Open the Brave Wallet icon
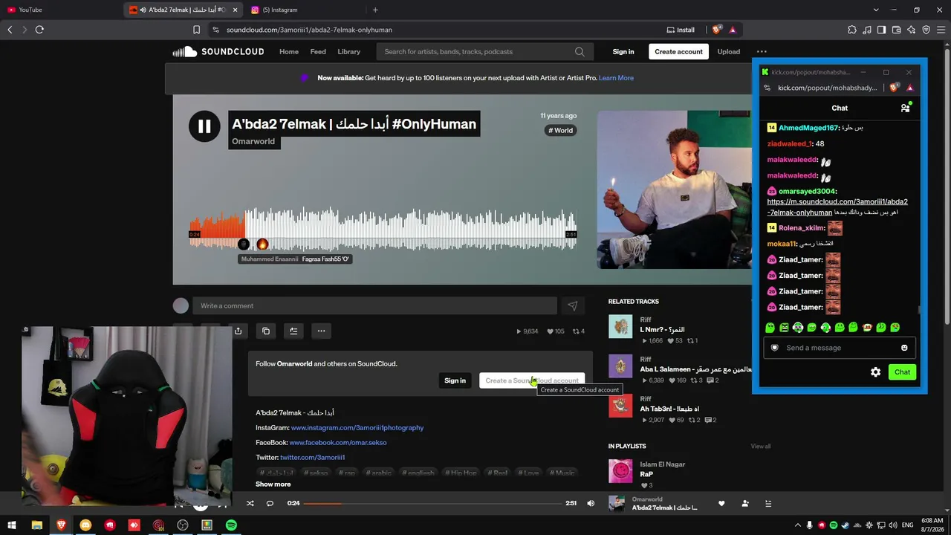This screenshot has width=951, height=535. (x=897, y=30)
